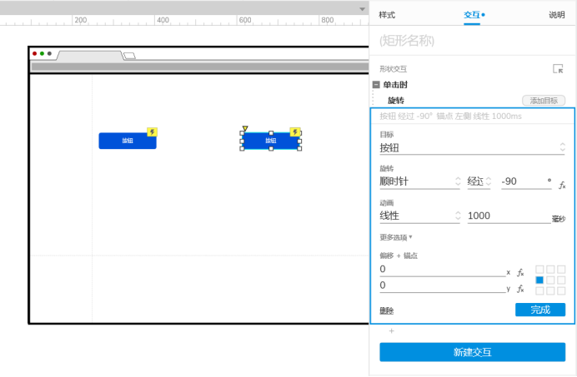Image resolution: width=577 pixels, height=377 pixels.
Task: Open the 经过 rotation mode dropdown
Action: tap(479, 181)
